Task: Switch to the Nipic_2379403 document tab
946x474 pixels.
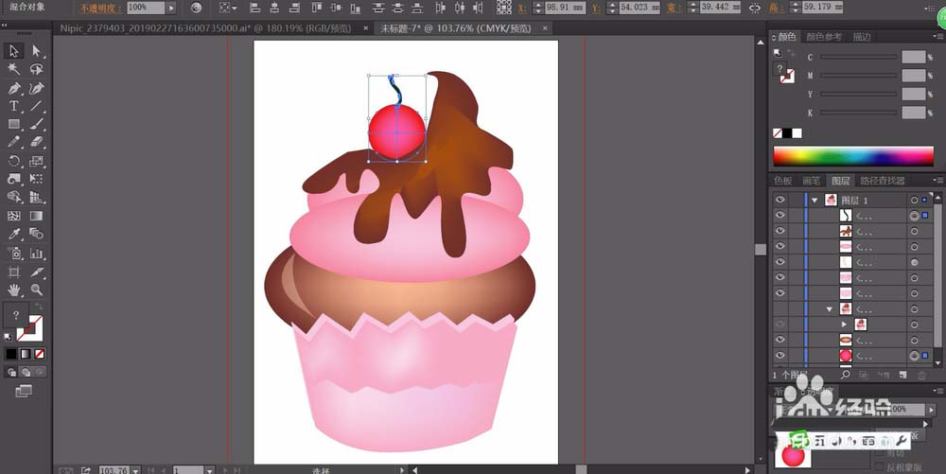Action: point(203,28)
